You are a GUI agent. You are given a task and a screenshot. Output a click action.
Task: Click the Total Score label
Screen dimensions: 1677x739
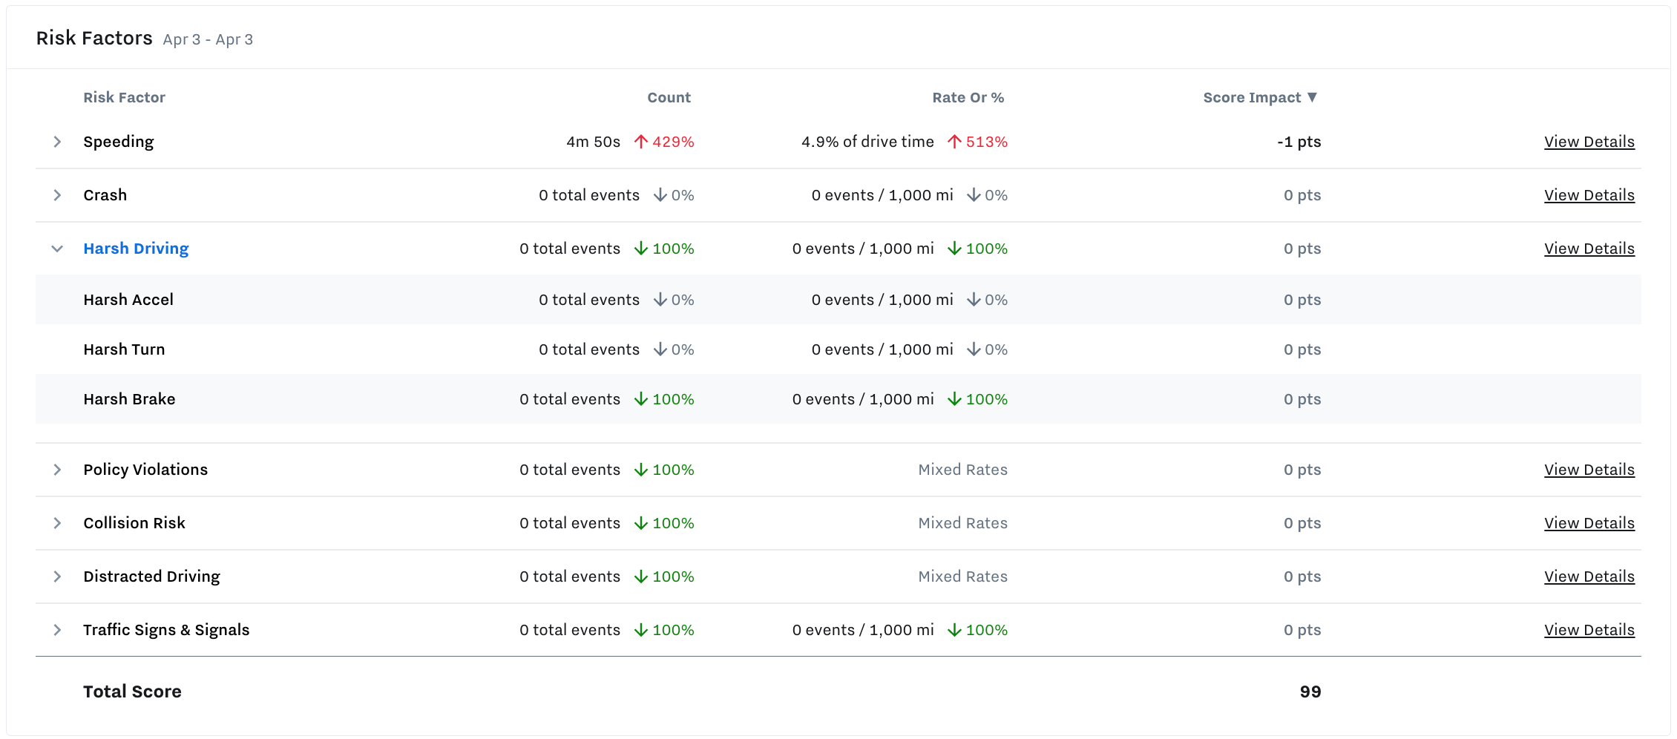[x=132, y=692]
